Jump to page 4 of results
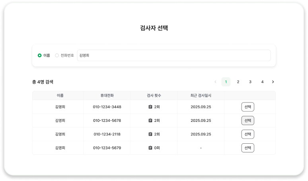The width and height of the screenshot is (308, 181). (x=262, y=82)
